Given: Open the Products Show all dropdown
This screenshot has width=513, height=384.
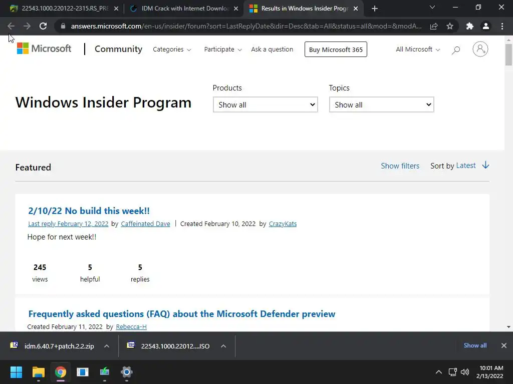Looking at the screenshot, I should tap(266, 104).
